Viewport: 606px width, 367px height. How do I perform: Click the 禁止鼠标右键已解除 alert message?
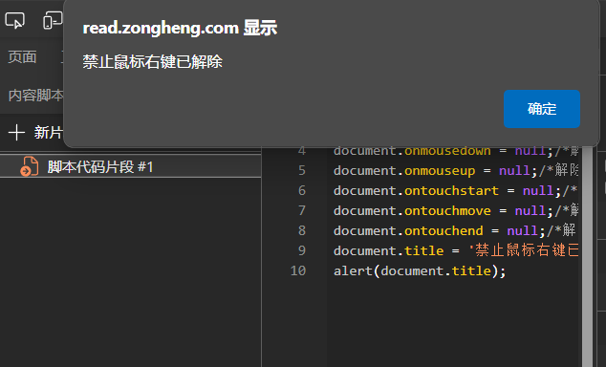pyautogui.click(x=152, y=62)
